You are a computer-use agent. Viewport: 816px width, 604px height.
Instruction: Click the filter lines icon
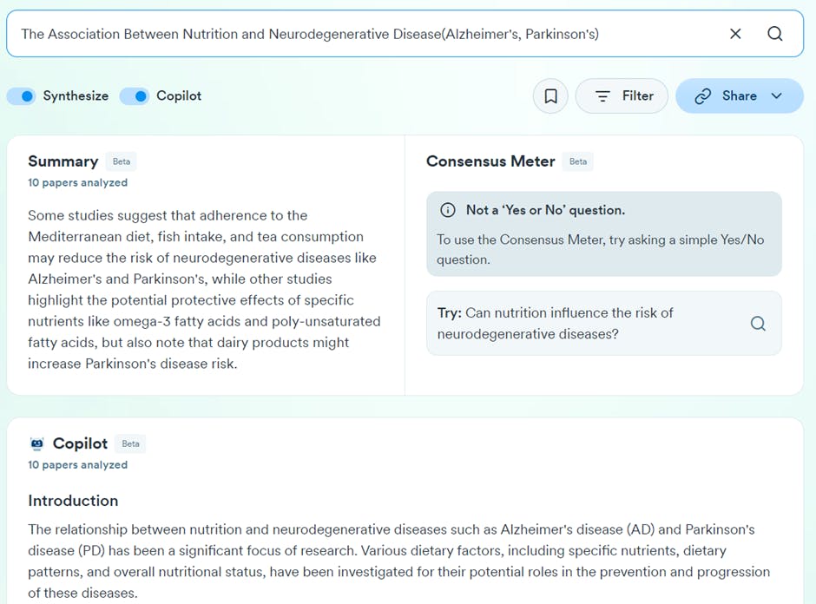coord(602,96)
